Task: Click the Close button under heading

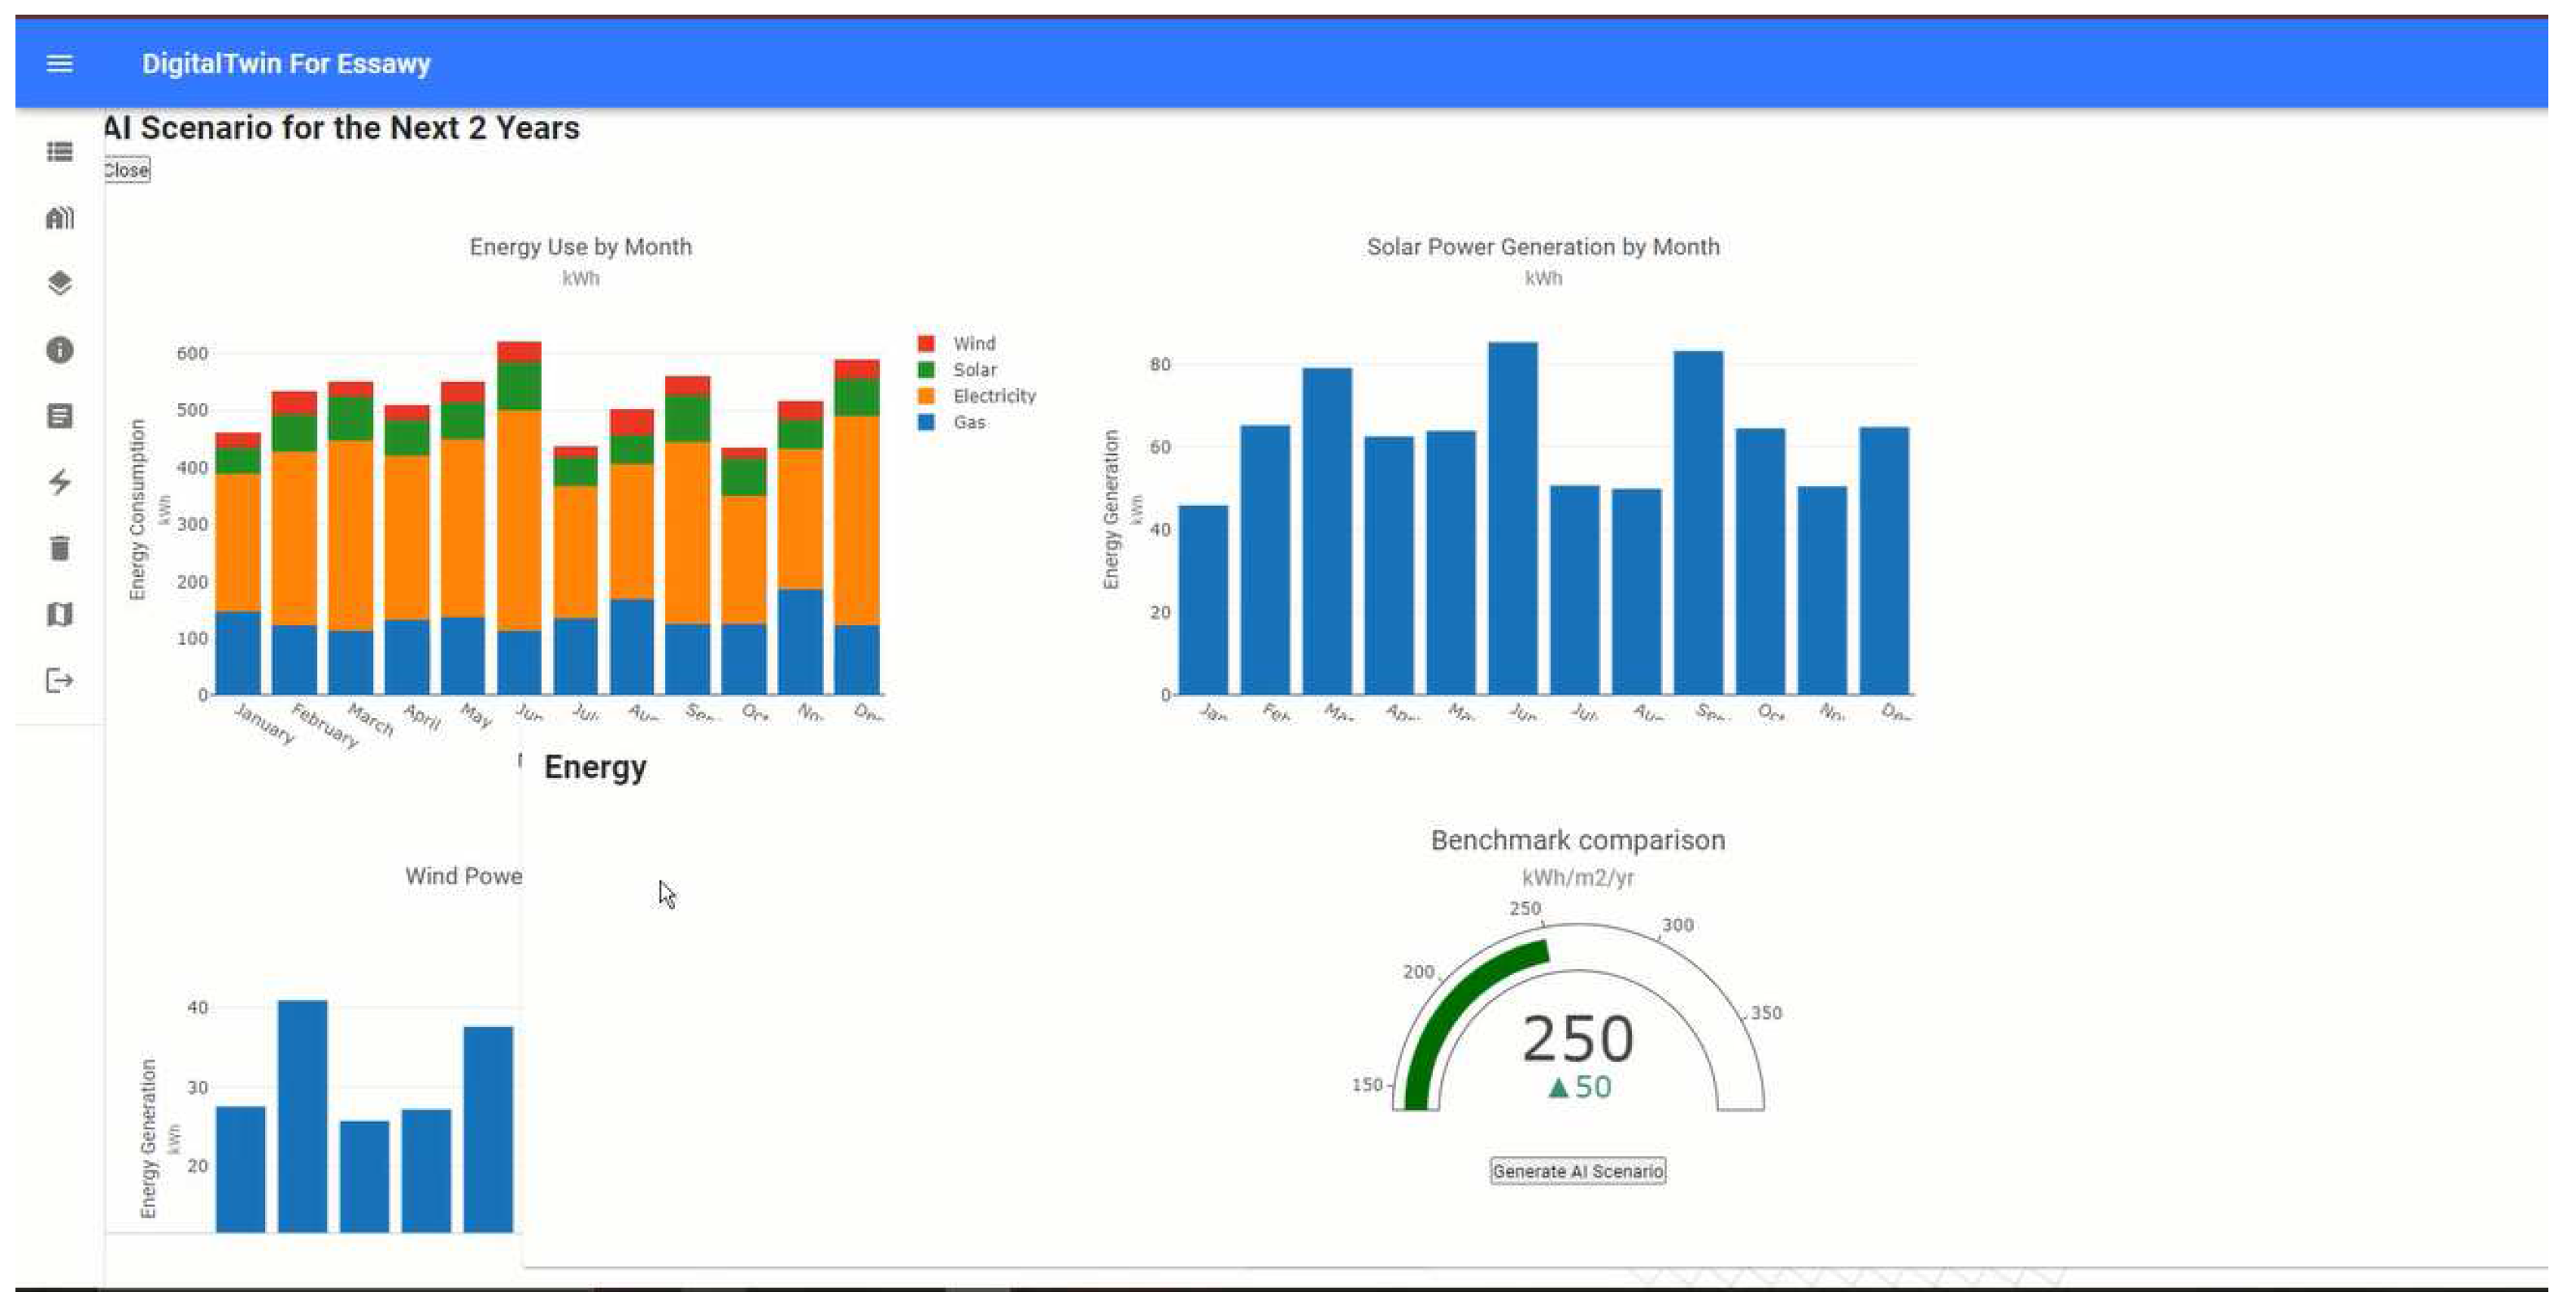Action: 126,169
